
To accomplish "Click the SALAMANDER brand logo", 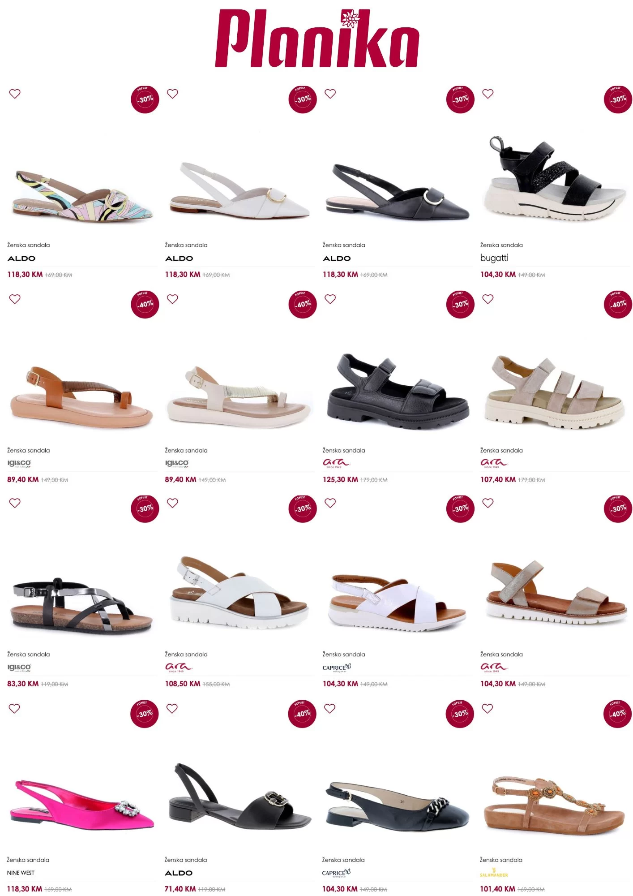I will tap(494, 873).
